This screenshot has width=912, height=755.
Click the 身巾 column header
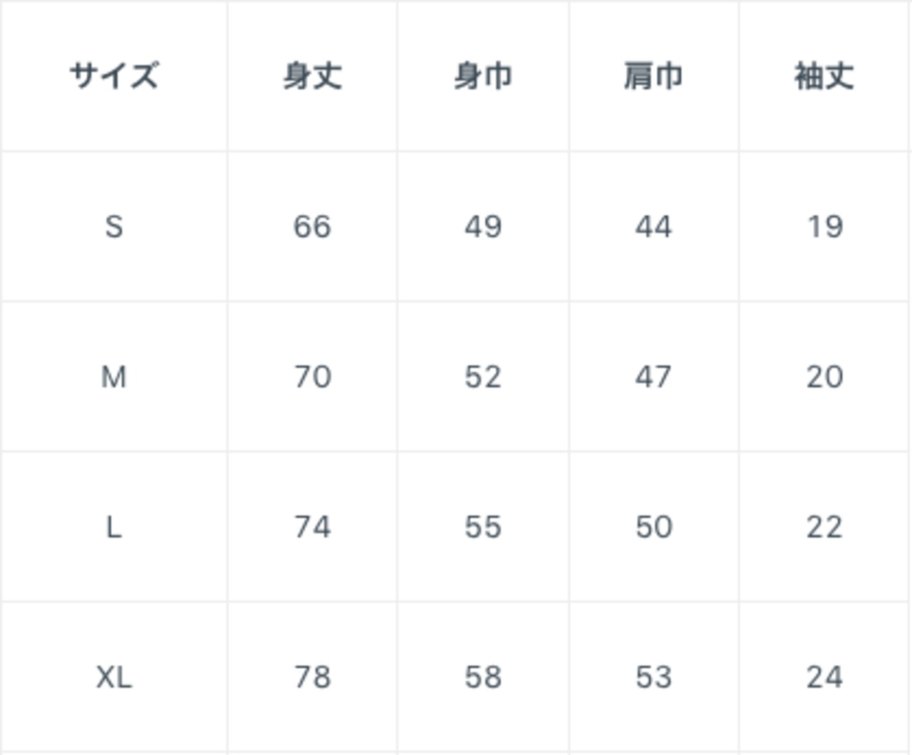[483, 75]
